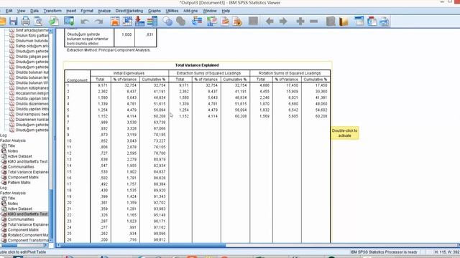Click 'Extraction Sums of Squared Loadings' header
The height and width of the screenshot is (258, 460).
tap(209, 73)
